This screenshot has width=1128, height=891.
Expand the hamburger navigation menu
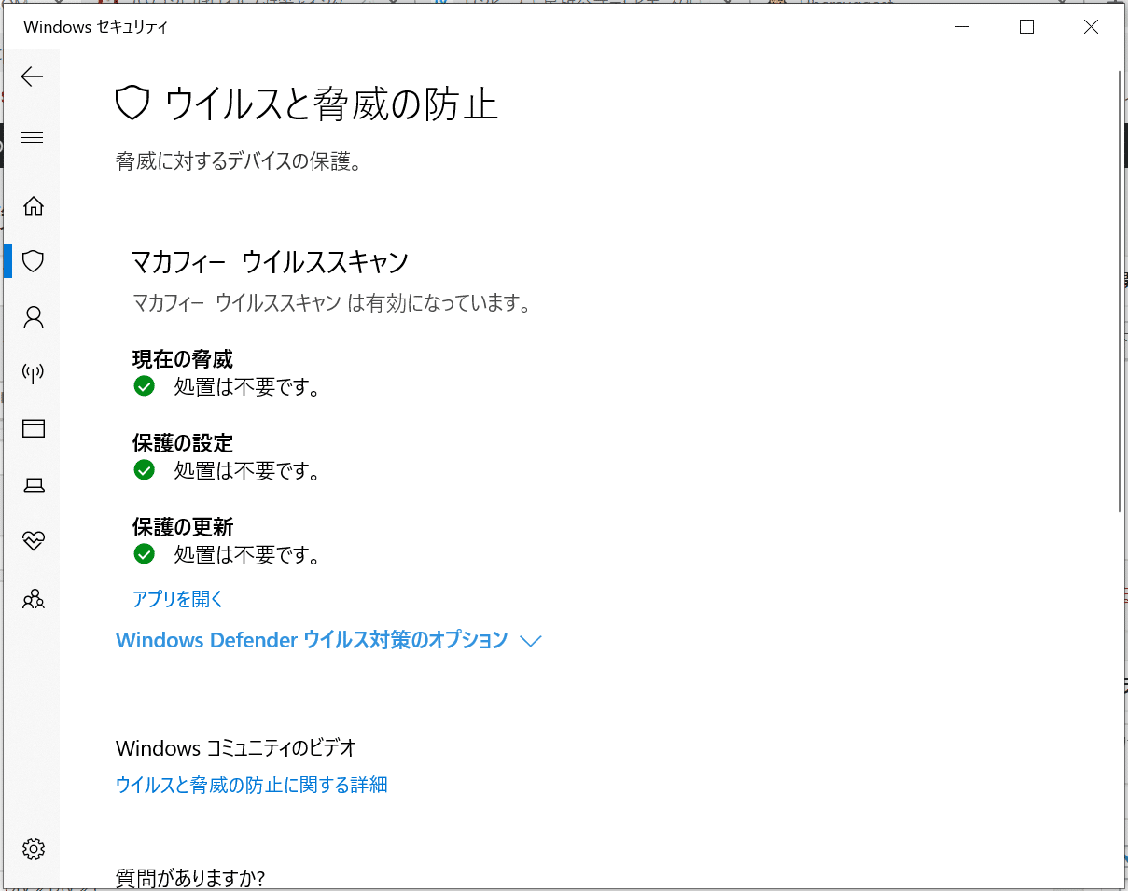[x=33, y=138]
